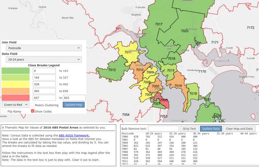The image size is (259, 168).
Task: Uncheck the Show Codes checkbox
Action: click(33, 111)
